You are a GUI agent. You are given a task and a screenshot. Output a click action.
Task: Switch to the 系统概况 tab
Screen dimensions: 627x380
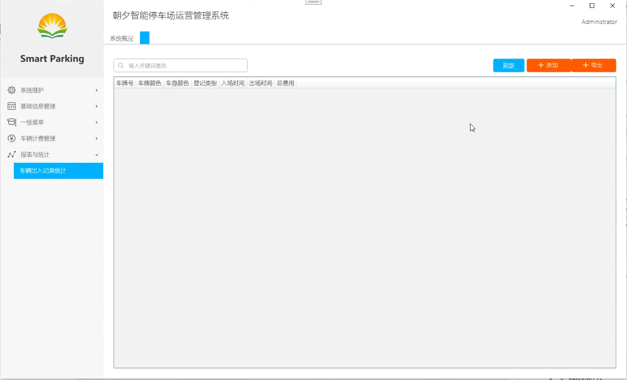point(121,38)
